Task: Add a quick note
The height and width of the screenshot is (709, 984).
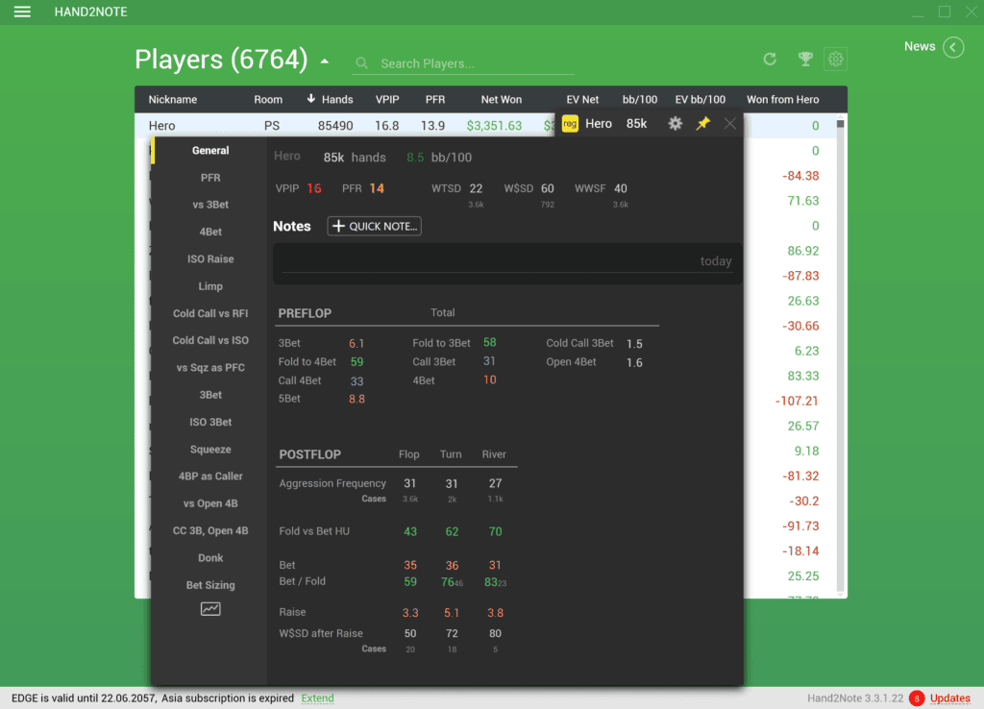Action: click(x=374, y=226)
